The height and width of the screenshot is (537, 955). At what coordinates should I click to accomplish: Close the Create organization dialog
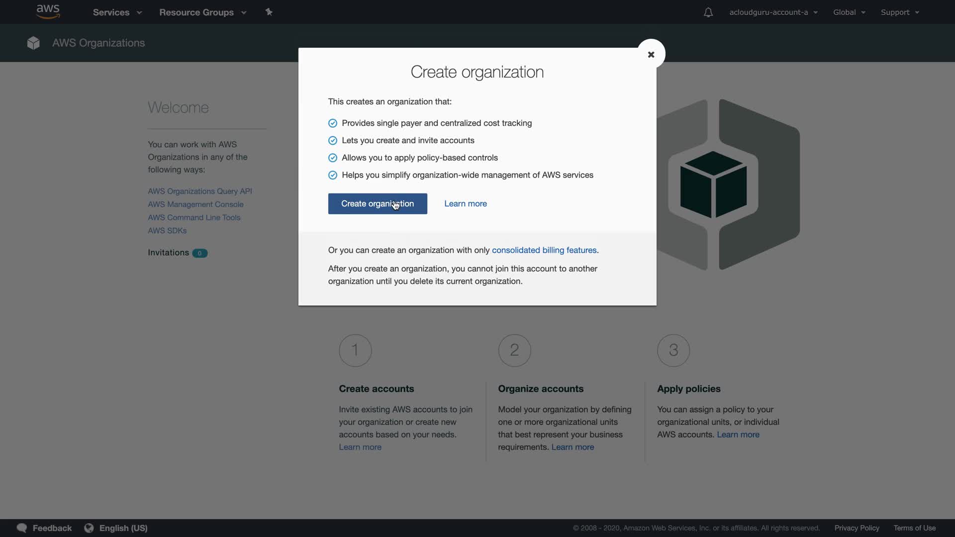coord(651,54)
